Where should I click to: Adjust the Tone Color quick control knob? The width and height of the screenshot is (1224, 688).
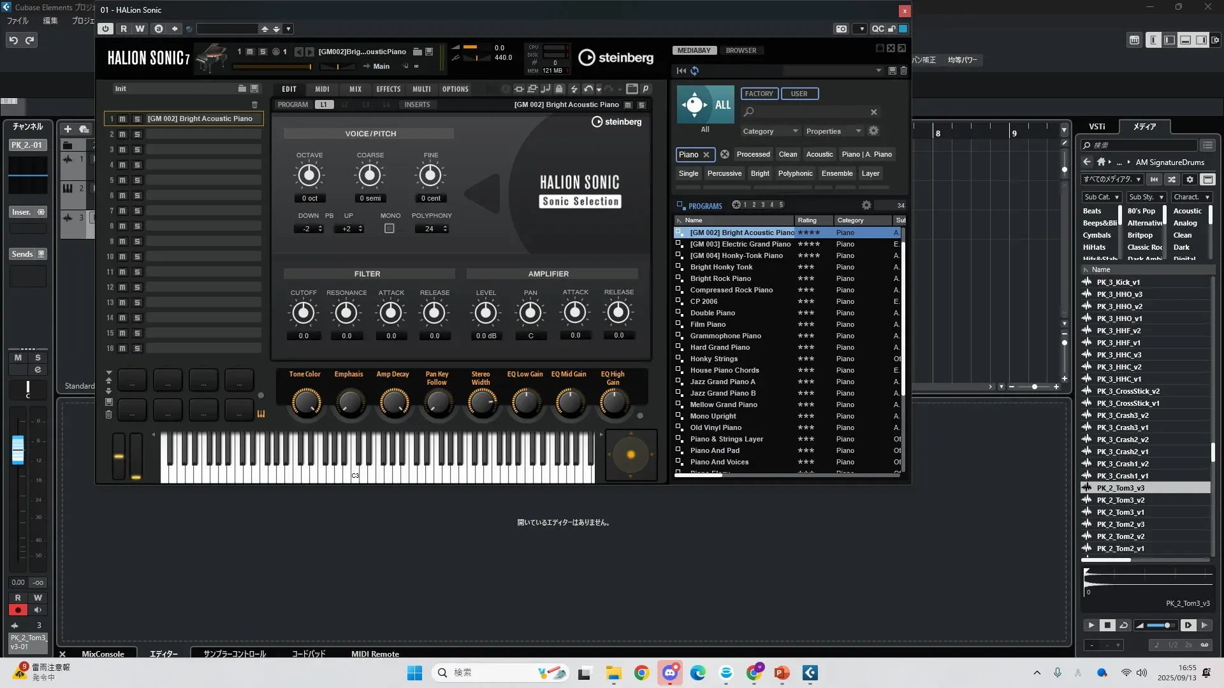[x=306, y=403]
